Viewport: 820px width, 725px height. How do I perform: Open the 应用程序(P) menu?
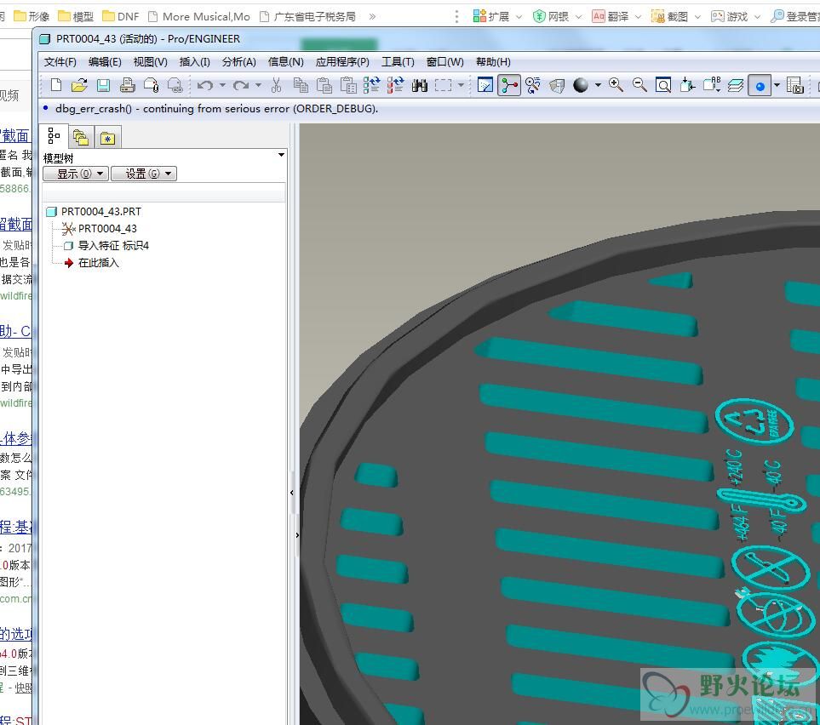(342, 61)
